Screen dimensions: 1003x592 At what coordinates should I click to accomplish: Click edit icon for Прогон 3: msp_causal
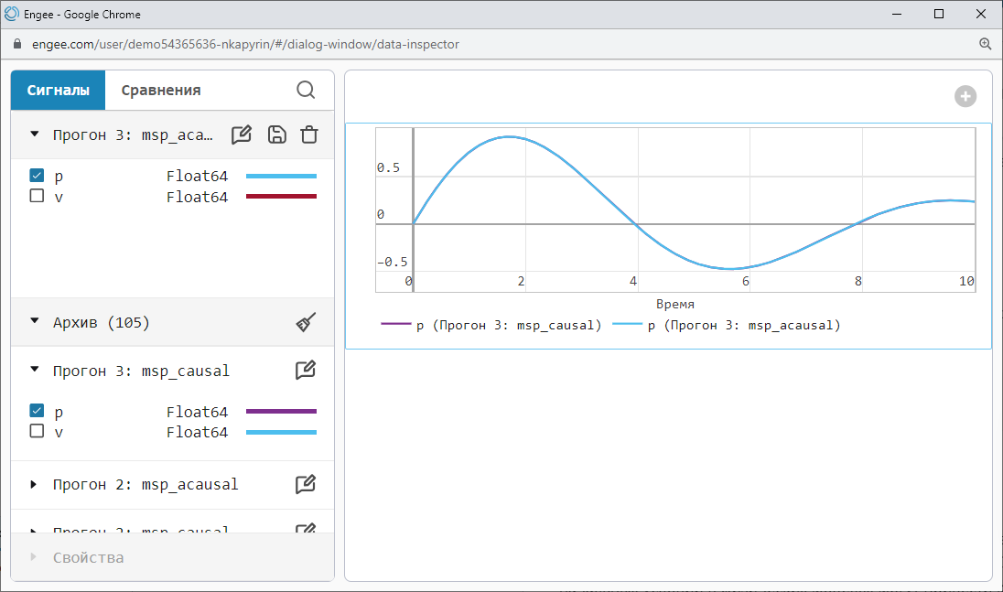[x=306, y=371]
